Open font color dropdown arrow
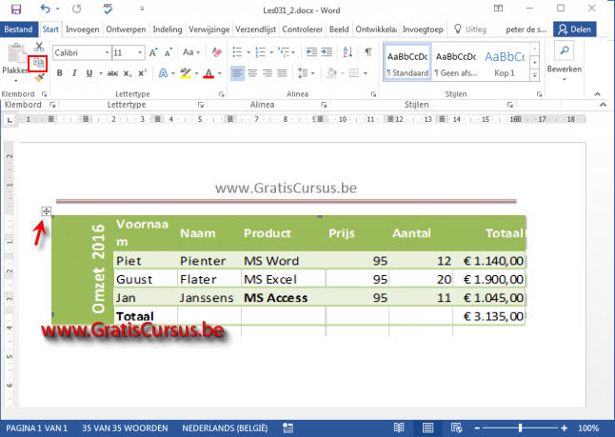 [x=220, y=73]
